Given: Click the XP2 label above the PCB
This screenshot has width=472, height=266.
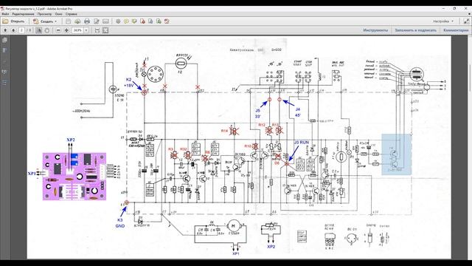Looking at the screenshot, I should (x=71, y=140).
